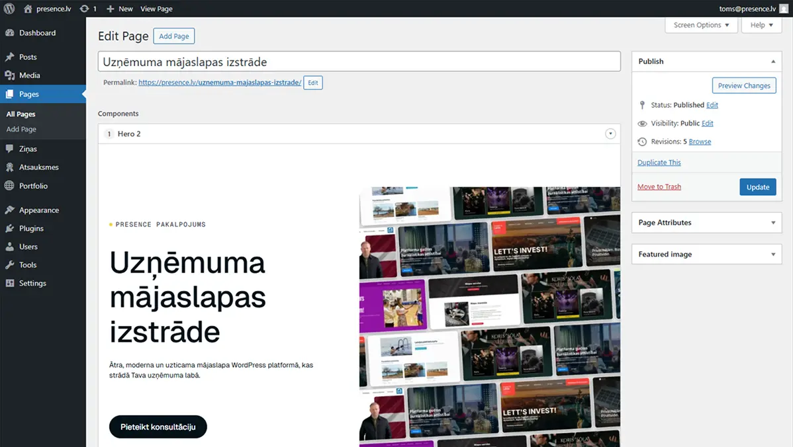
Task: Collapse the Publish panel
Action: pyautogui.click(x=772, y=61)
